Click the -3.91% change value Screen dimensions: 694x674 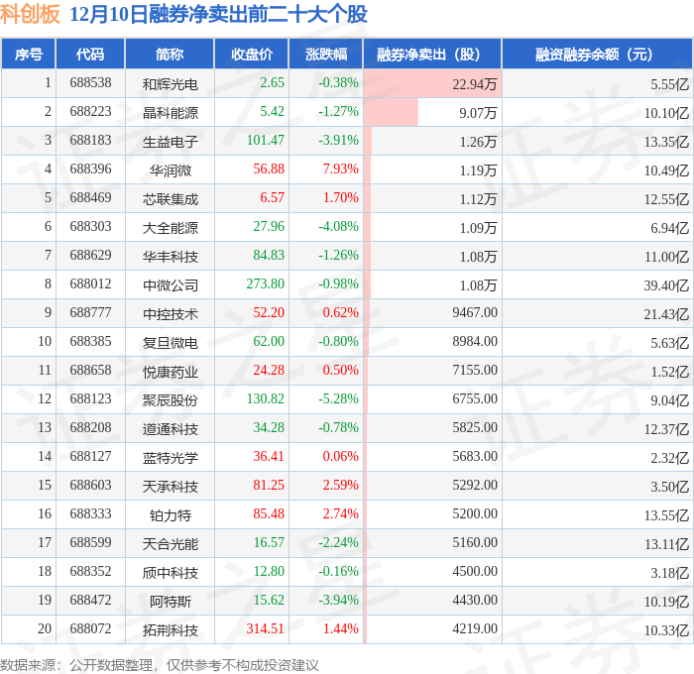click(338, 141)
